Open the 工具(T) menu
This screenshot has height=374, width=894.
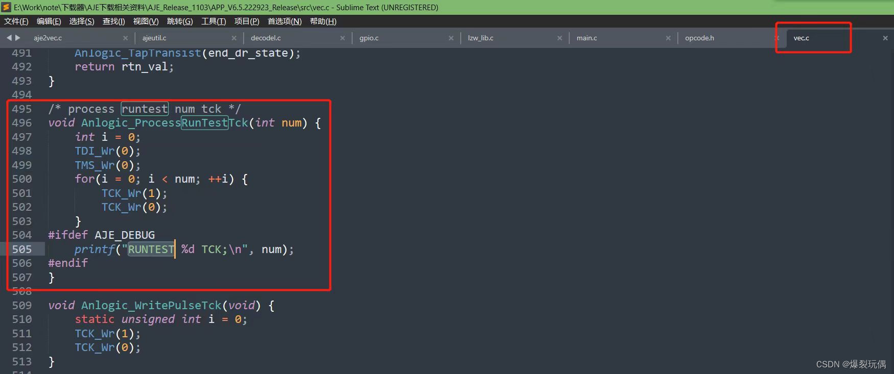[214, 21]
